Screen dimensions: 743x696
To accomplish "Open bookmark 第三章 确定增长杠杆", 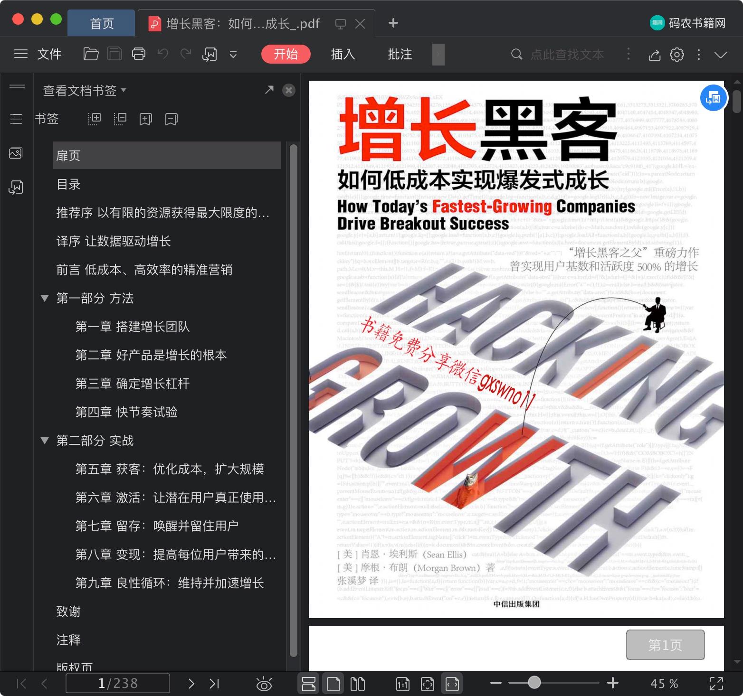I will point(133,384).
